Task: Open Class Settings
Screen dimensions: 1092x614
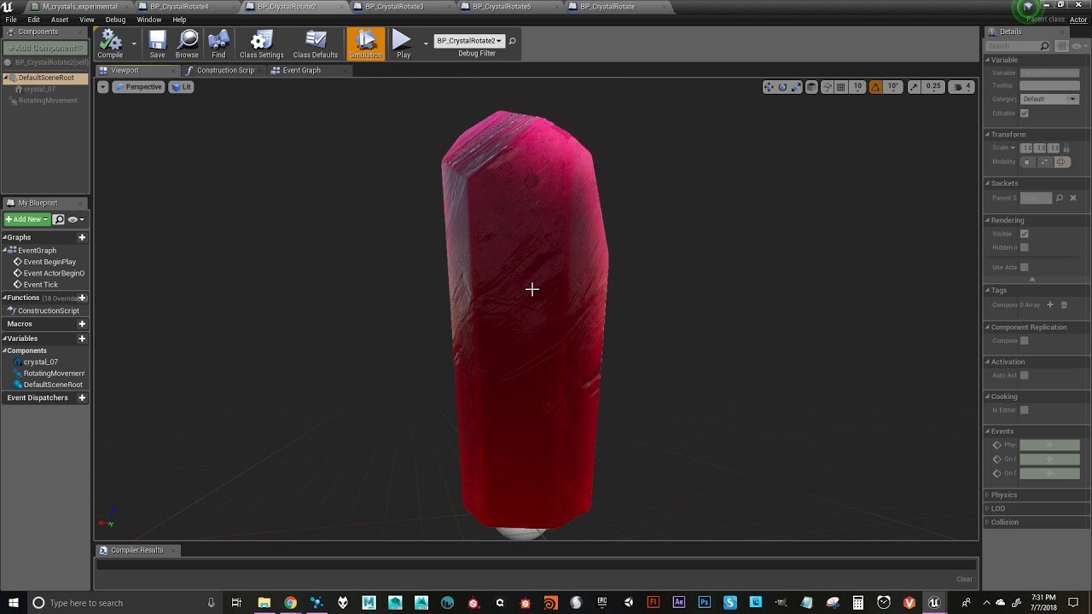Action: [x=260, y=43]
